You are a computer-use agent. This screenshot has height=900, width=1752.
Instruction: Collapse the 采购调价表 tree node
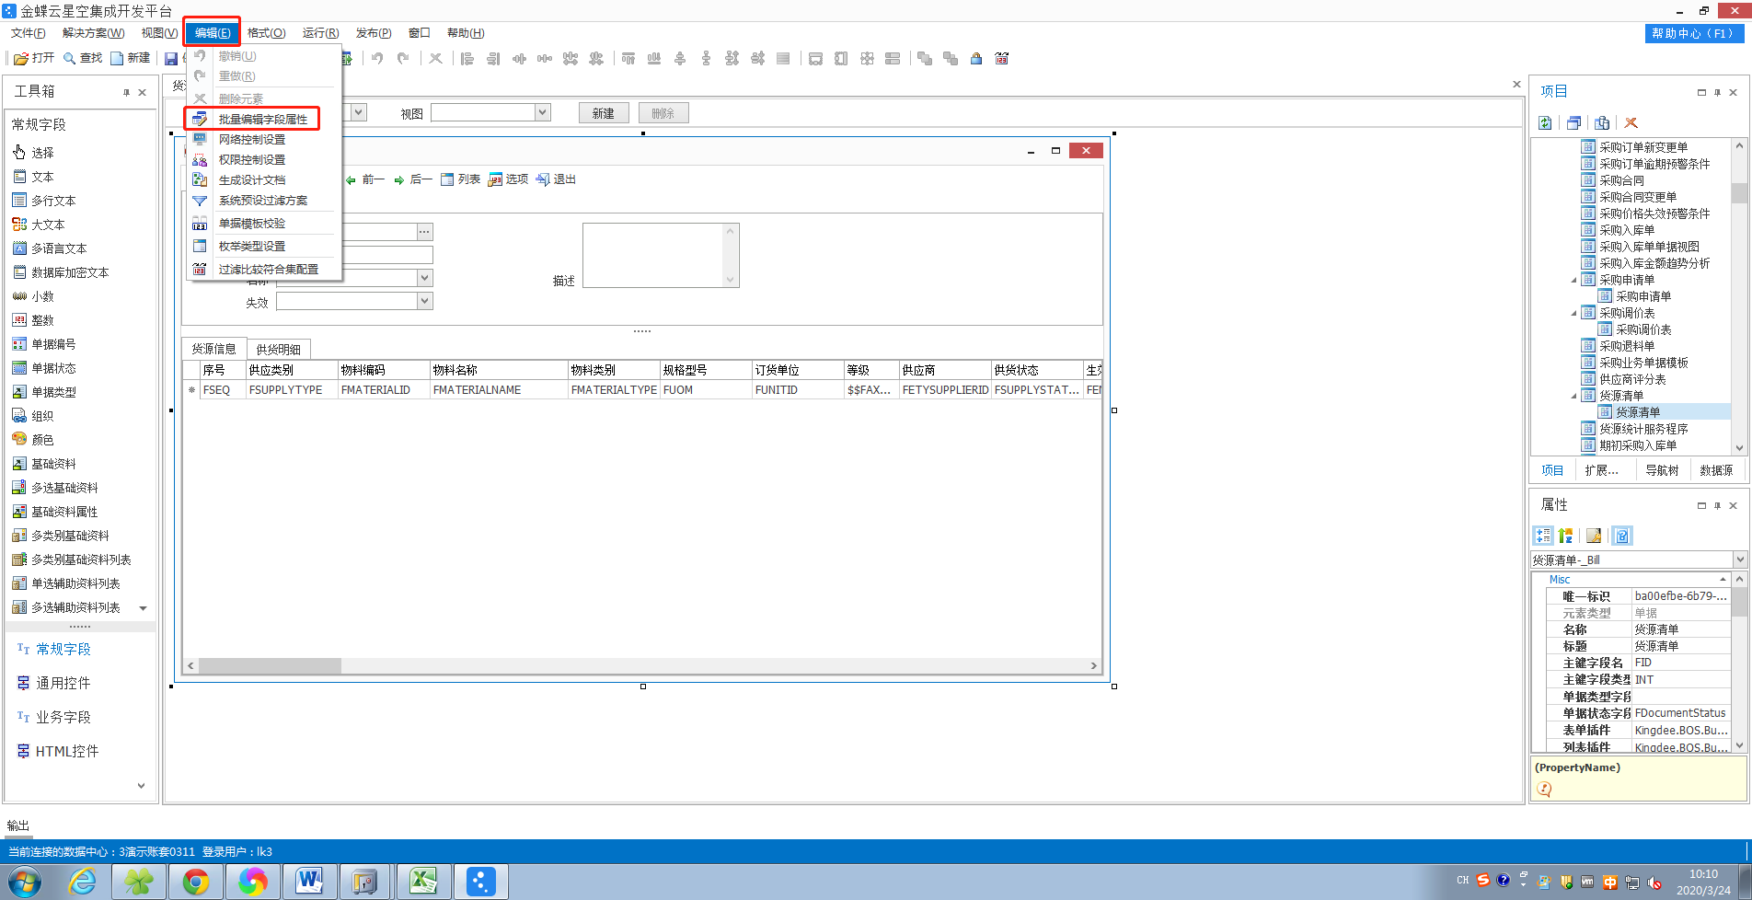pyautogui.click(x=1573, y=313)
